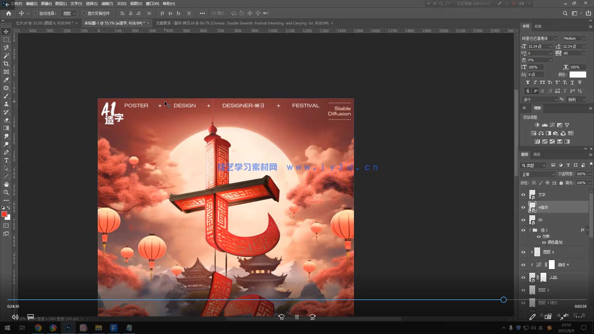
Task: Click the Superscript button in Character panel
Action: [x=557, y=82]
